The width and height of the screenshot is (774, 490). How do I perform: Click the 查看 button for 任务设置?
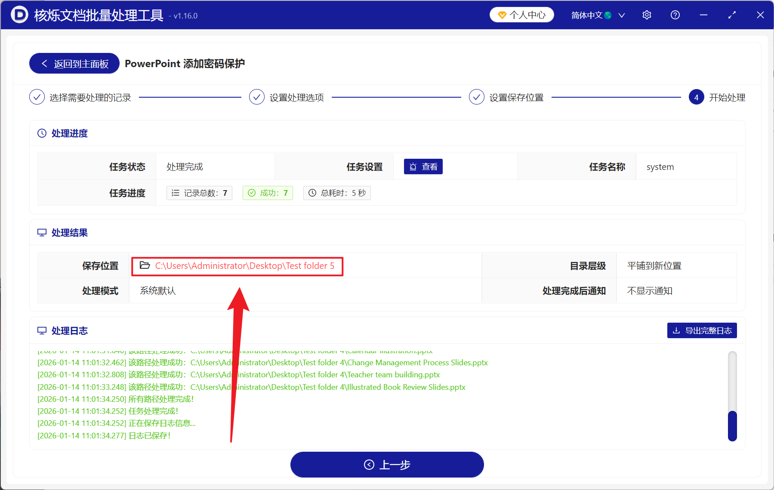[423, 166]
